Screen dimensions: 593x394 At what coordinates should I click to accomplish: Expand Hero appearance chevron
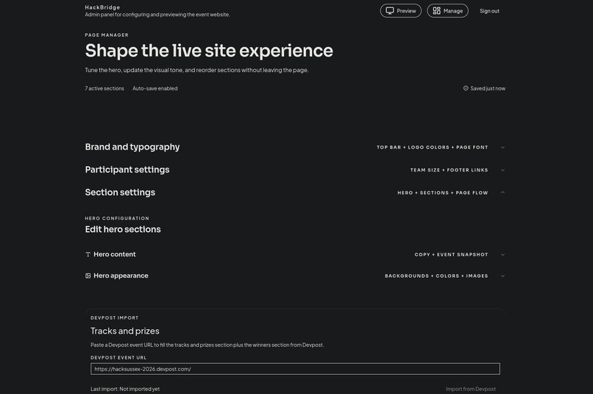(503, 276)
